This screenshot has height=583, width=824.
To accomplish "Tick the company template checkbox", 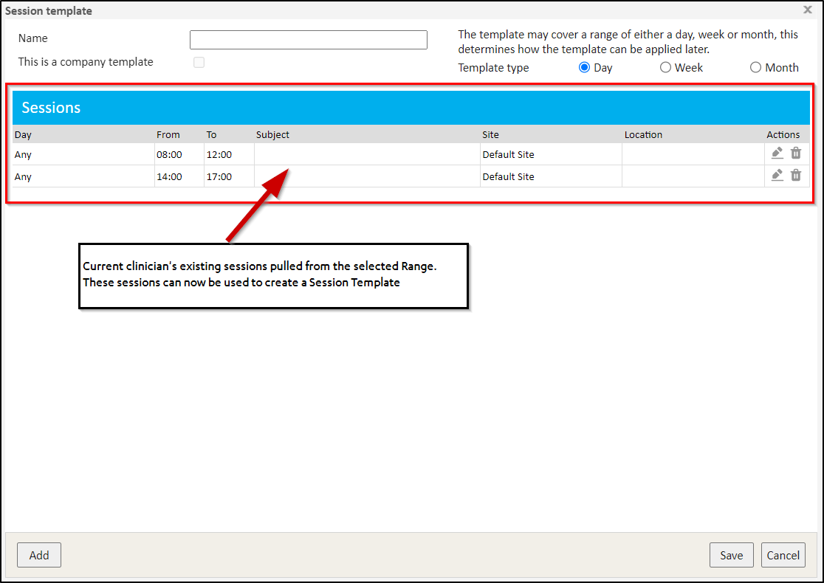I will click(x=199, y=63).
